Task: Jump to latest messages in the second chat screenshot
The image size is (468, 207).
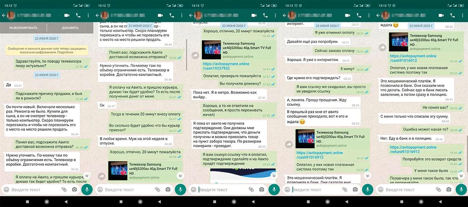Action: tap(180, 176)
